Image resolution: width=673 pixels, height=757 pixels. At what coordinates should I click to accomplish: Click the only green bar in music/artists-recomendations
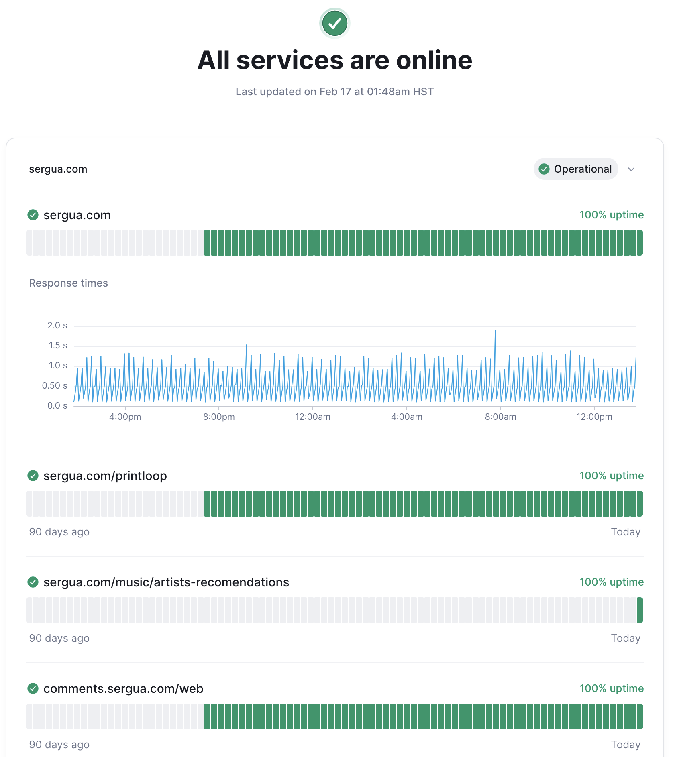coord(640,610)
